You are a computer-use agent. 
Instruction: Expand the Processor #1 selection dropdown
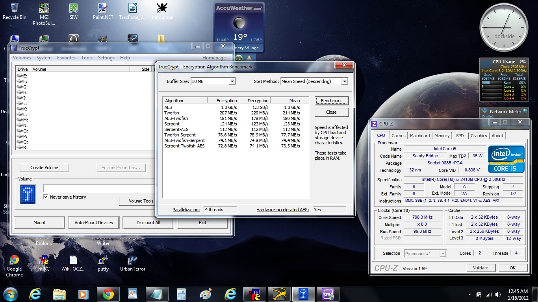pyautogui.click(x=443, y=254)
